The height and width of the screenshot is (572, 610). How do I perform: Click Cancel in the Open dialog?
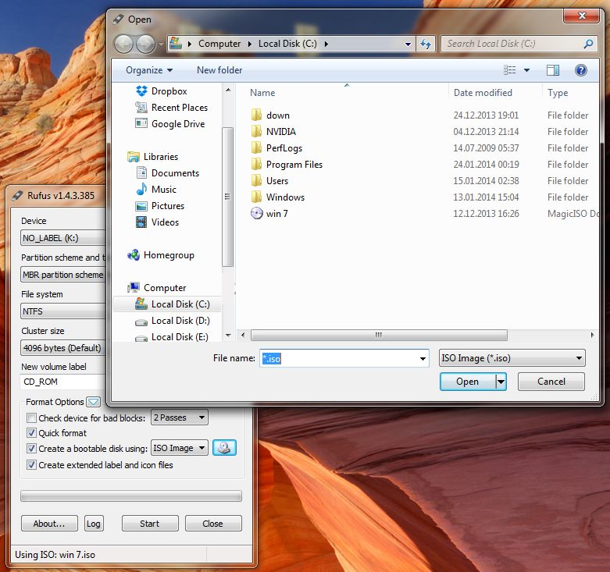[x=551, y=382]
